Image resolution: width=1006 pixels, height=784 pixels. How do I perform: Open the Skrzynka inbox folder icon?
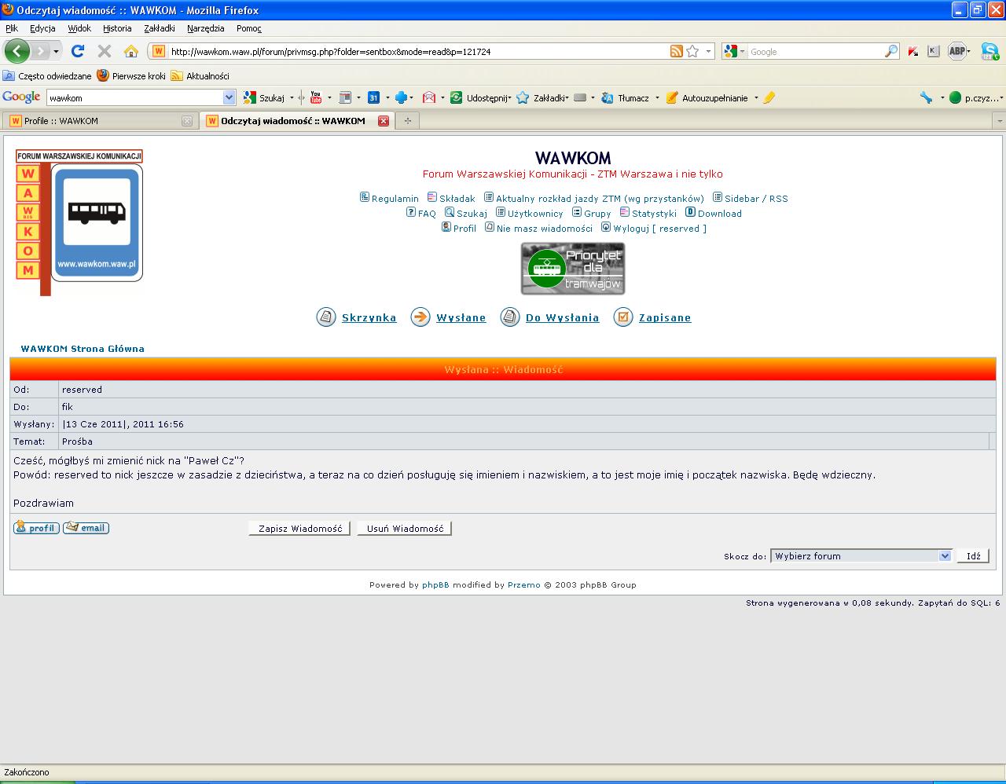tap(326, 317)
